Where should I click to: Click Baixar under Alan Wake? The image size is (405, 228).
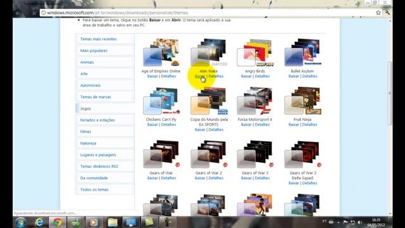200,76
